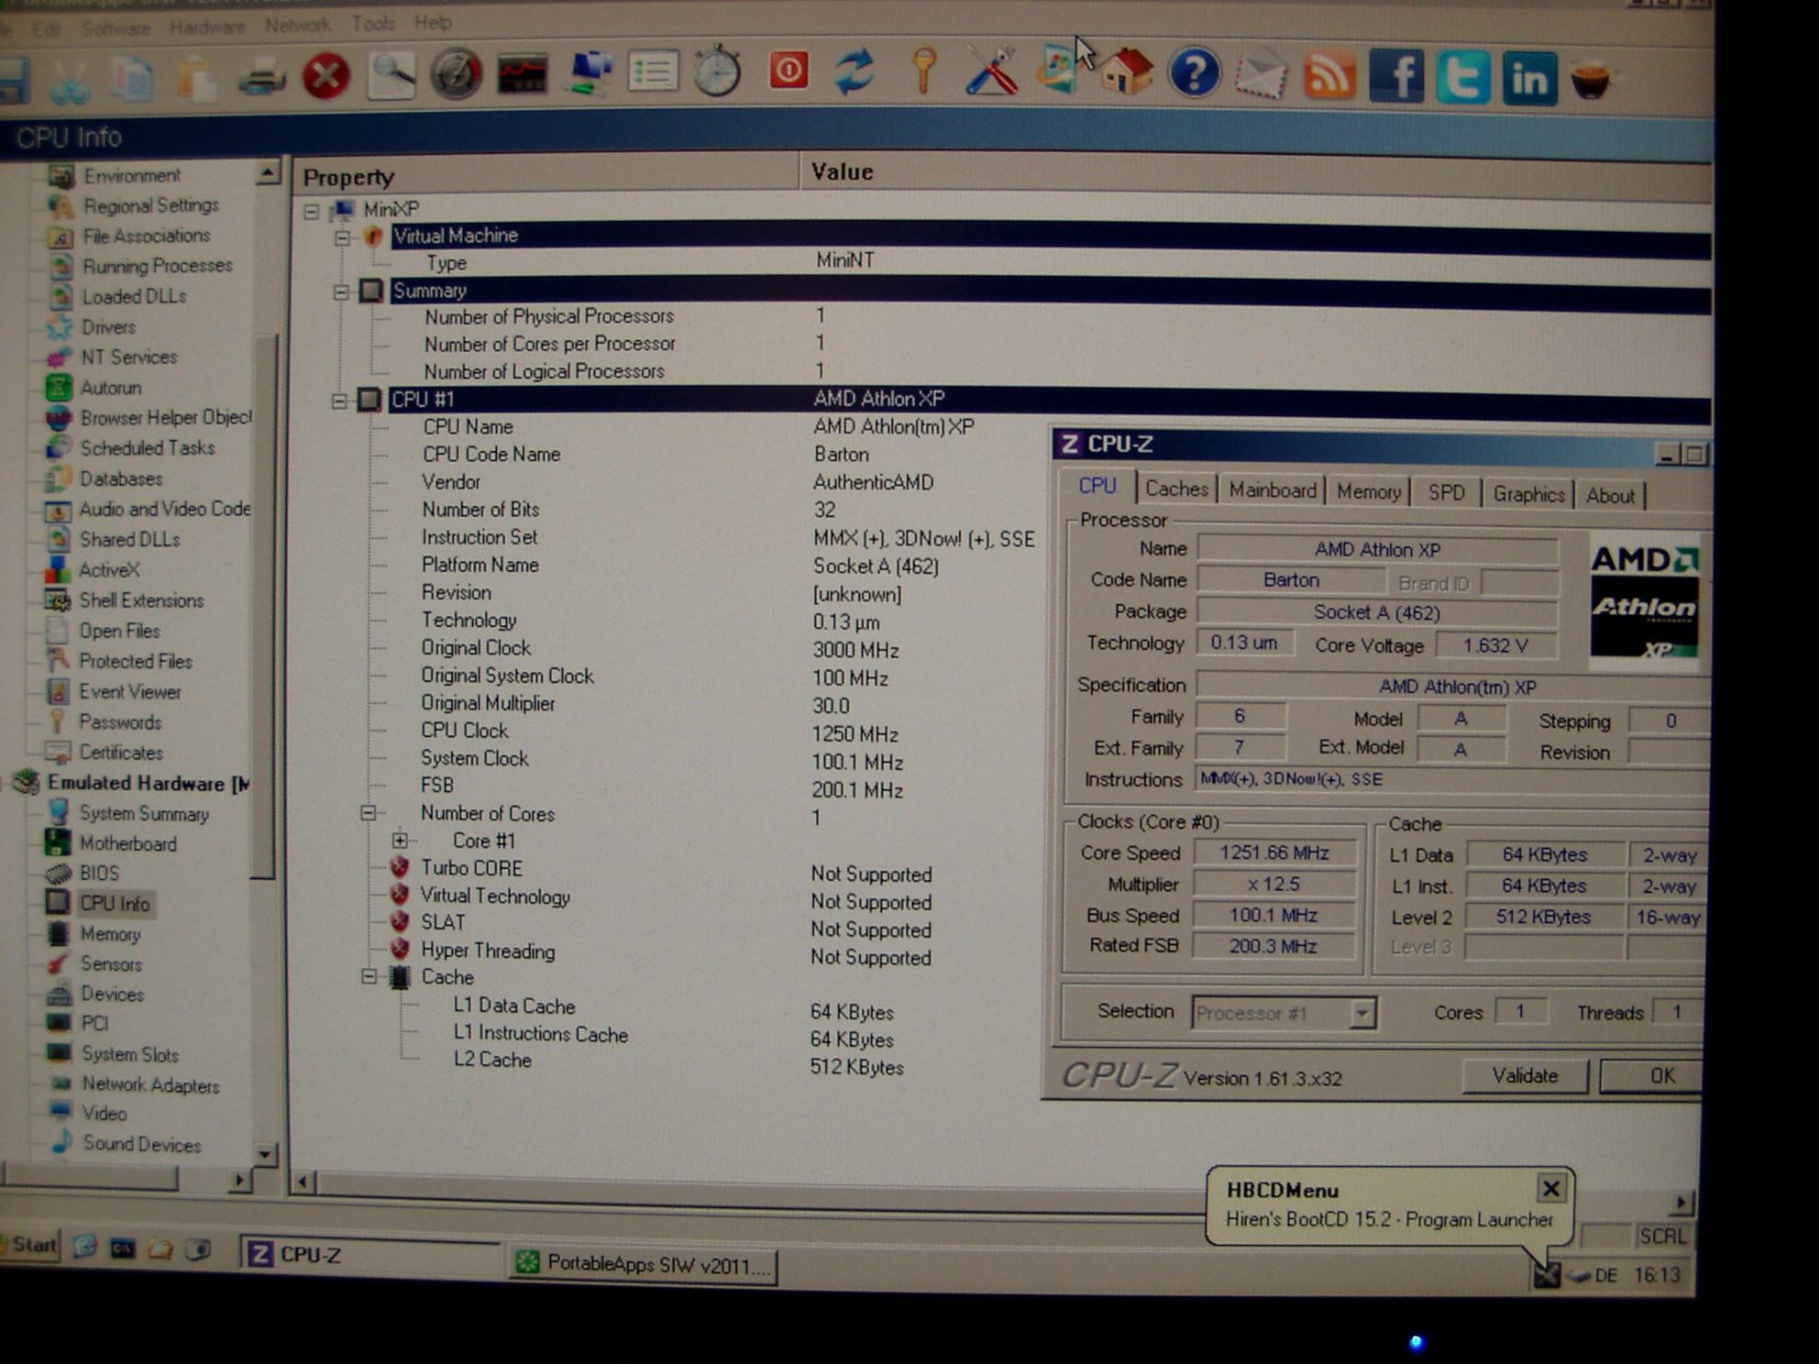The width and height of the screenshot is (1819, 1364).
Task: Click the blue refresh arrows icon
Action: point(854,71)
